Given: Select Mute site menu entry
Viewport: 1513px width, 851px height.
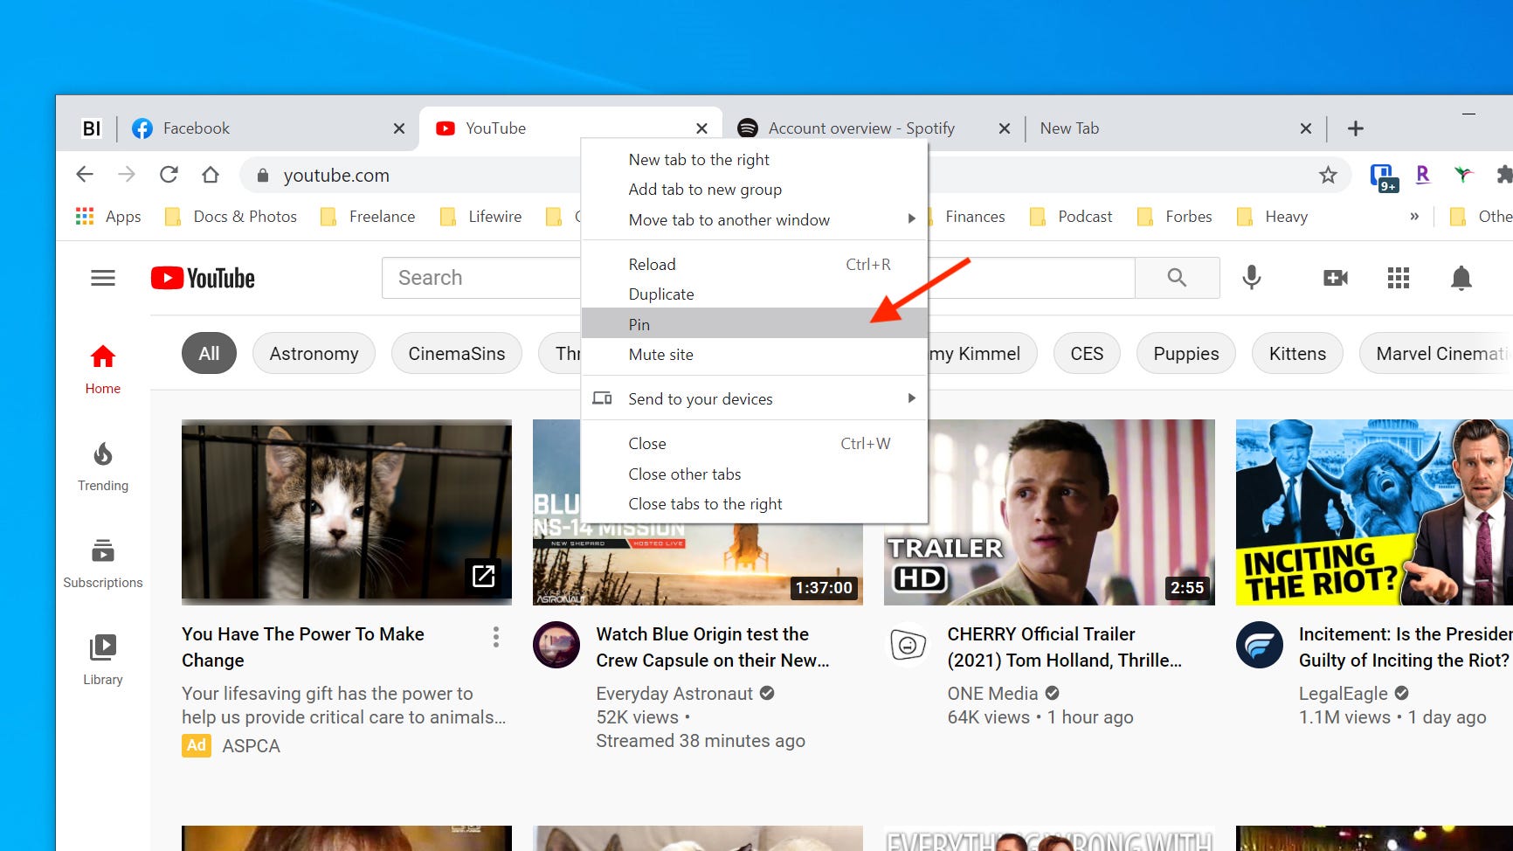Looking at the screenshot, I should [x=754, y=355].
